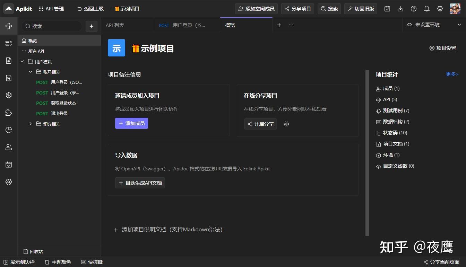This screenshot has height=267, width=466.
Task: Click 切回旧版 to switch version
Action: point(361,9)
